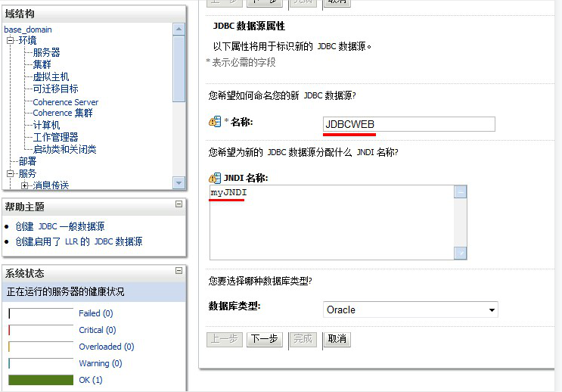The width and height of the screenshot is (562, 392).
Task: Collapse the 环境 tree node
Action: 10,40
